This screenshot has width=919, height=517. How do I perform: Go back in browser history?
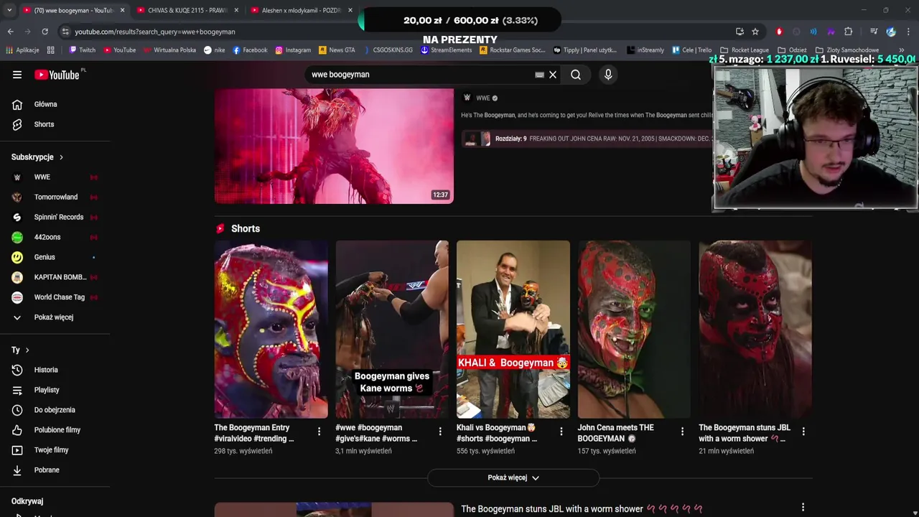[10, 32]
